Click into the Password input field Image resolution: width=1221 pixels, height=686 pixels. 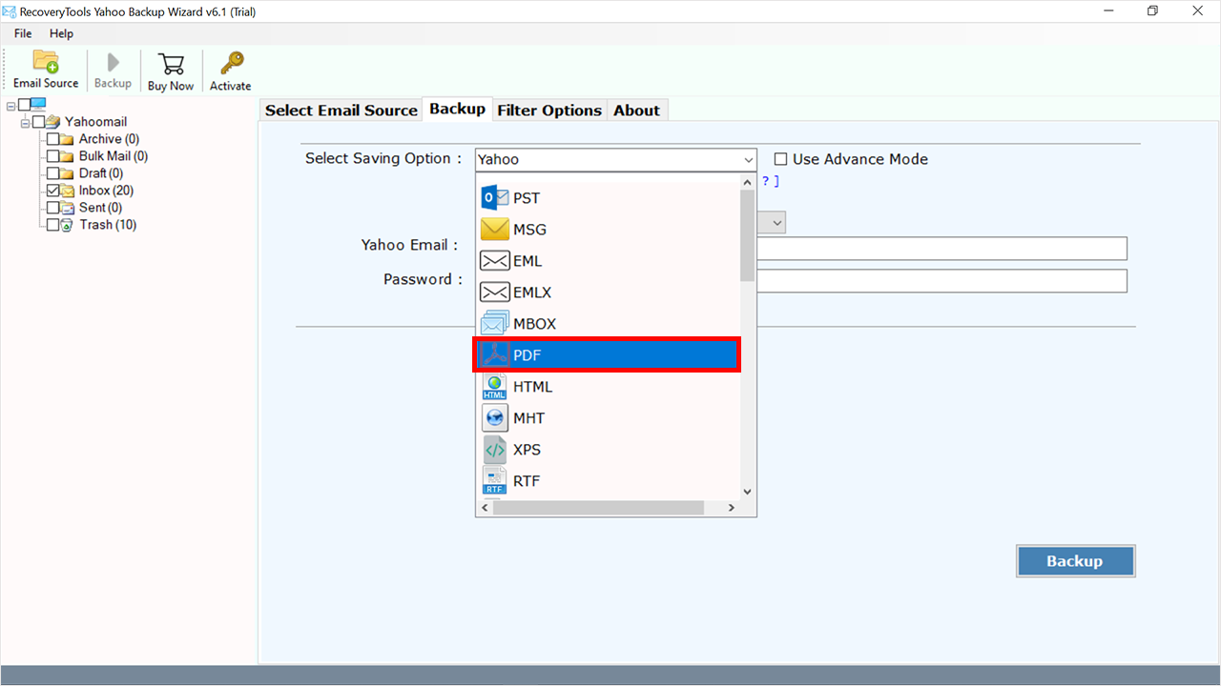click(x=941, y=281)
